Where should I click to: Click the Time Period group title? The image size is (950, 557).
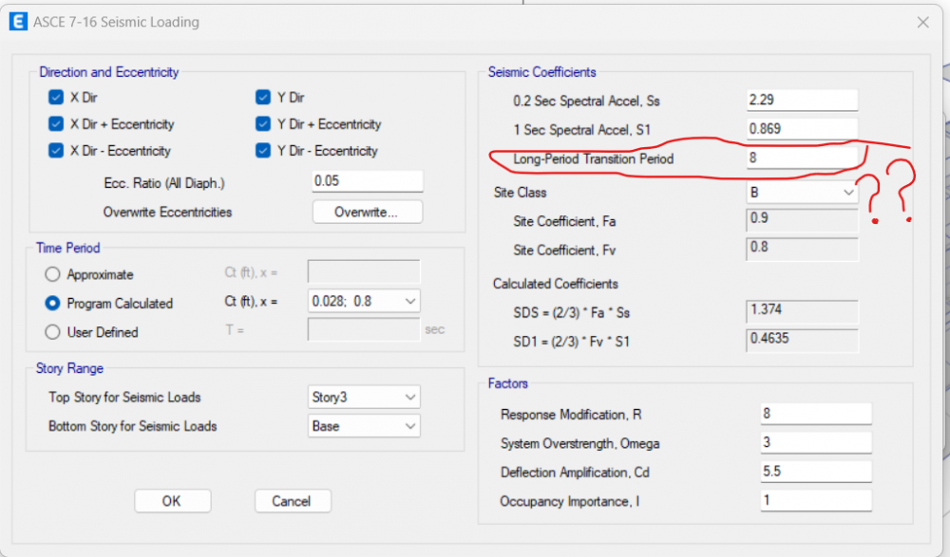[67, 248]
